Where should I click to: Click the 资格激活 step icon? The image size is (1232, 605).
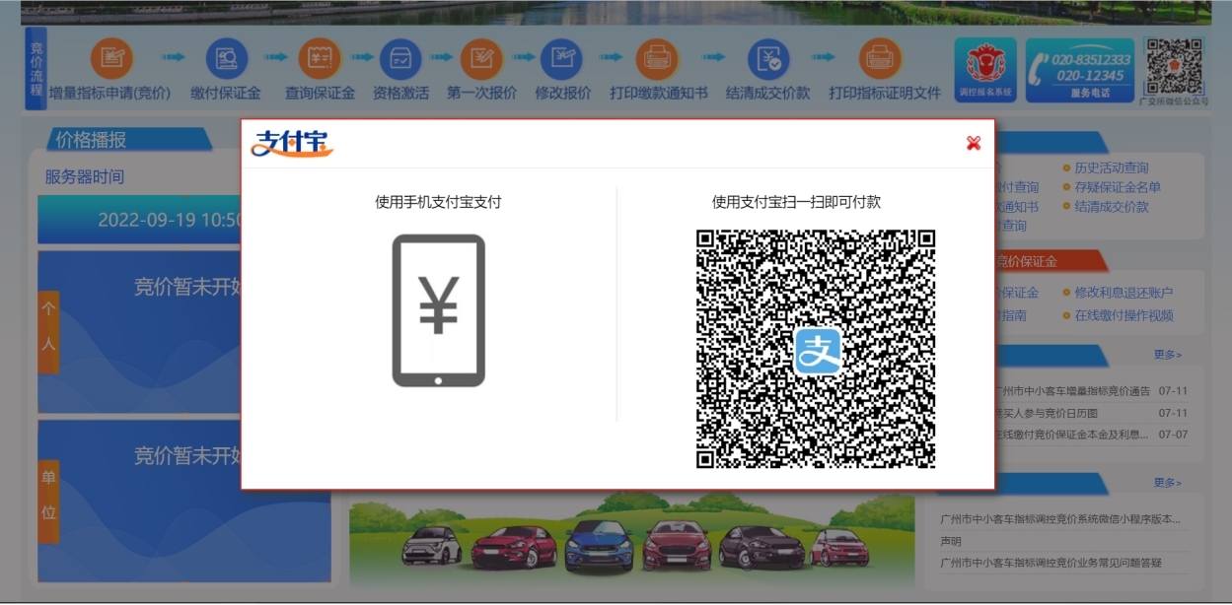coord(400,58)
